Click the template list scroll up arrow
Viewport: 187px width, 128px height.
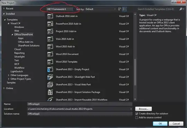tap(135, 14)
